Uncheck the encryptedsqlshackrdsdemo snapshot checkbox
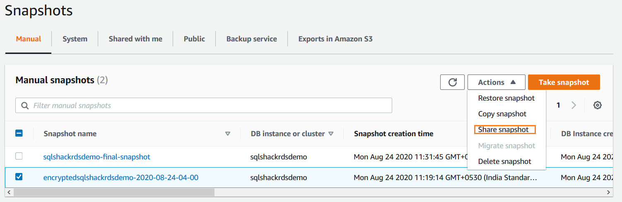The height and width of the screenshot is (202, 622). pyautogui.click(x=19, y=177)
